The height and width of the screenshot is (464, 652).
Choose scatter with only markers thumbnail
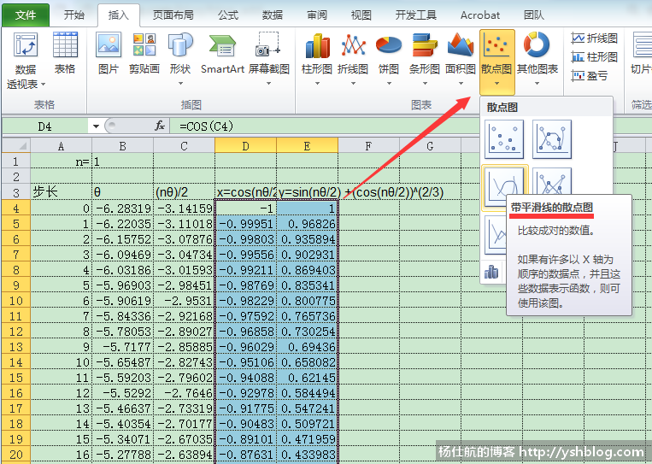point(504,139)
